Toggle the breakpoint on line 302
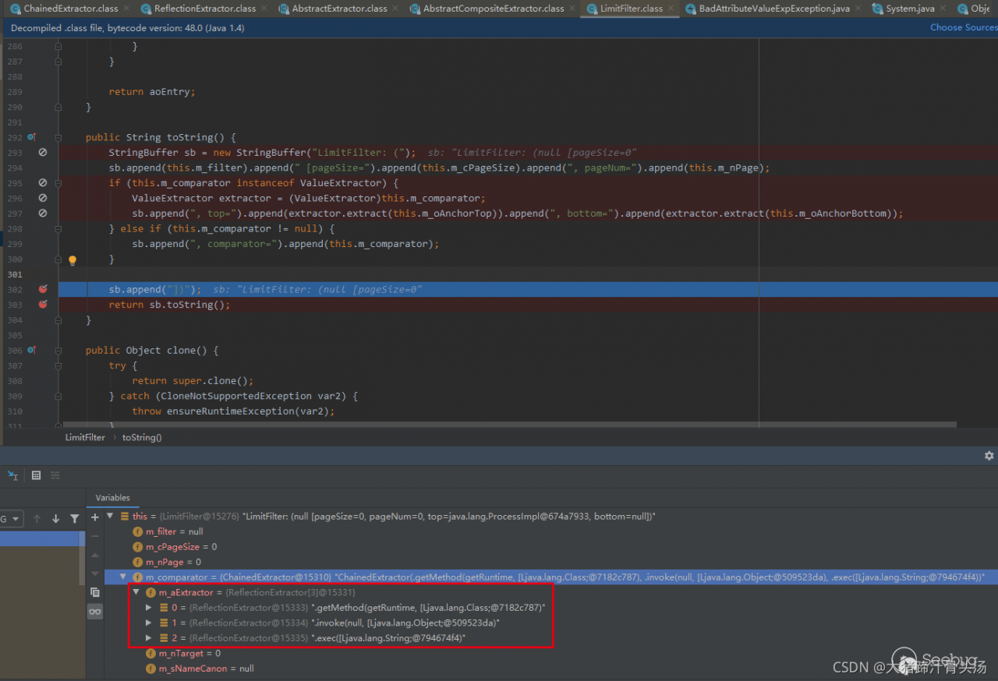The image size is (998, 681). pyautogui.click(x=43, y=289)
